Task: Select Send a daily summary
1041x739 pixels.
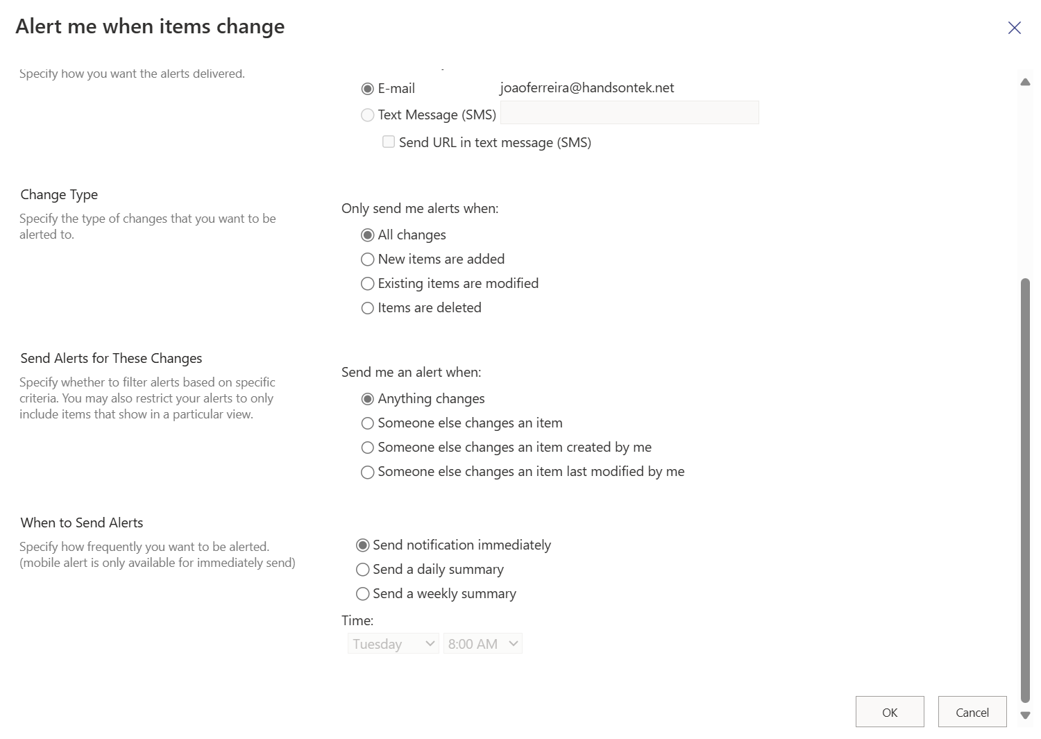Action: (x=362, y=570)
